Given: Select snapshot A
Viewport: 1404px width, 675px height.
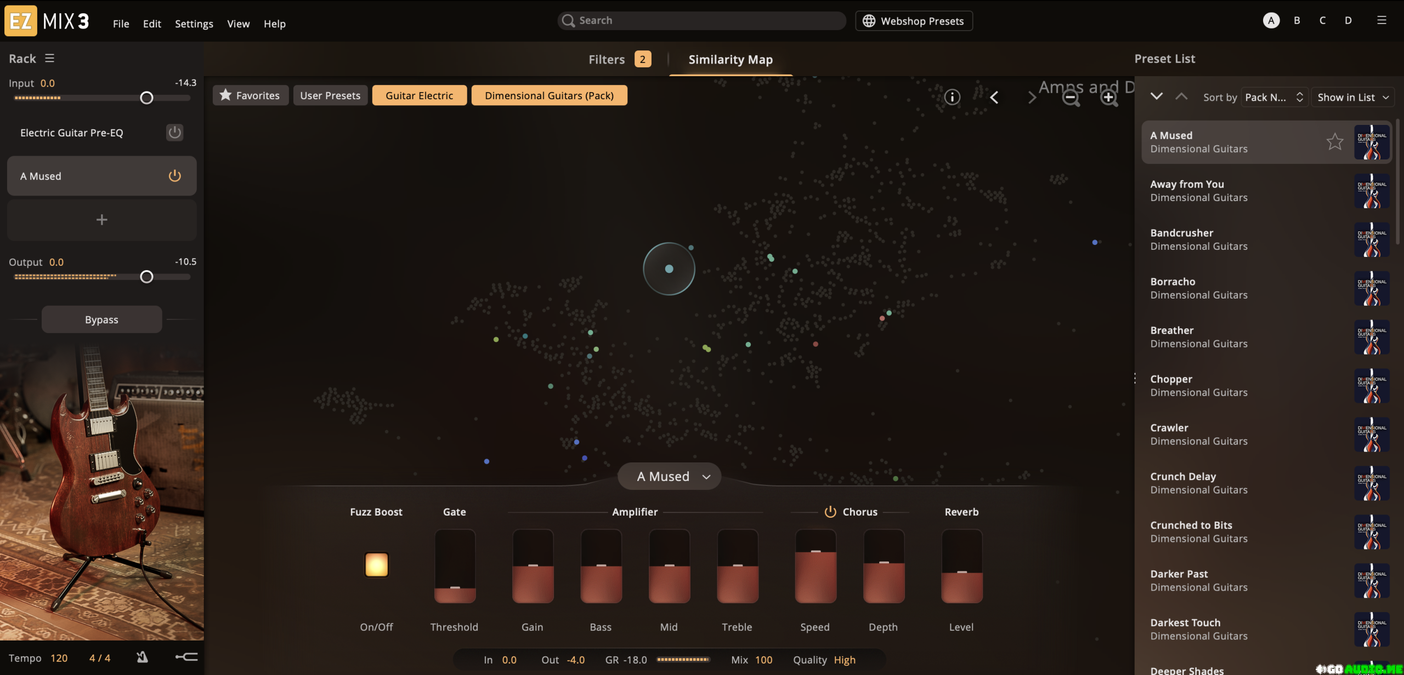Looking at the screenshot, I should point(1271,20).
